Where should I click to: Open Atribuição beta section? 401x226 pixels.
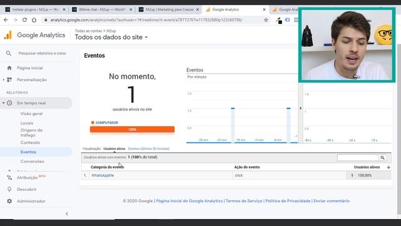pos(27,178)
